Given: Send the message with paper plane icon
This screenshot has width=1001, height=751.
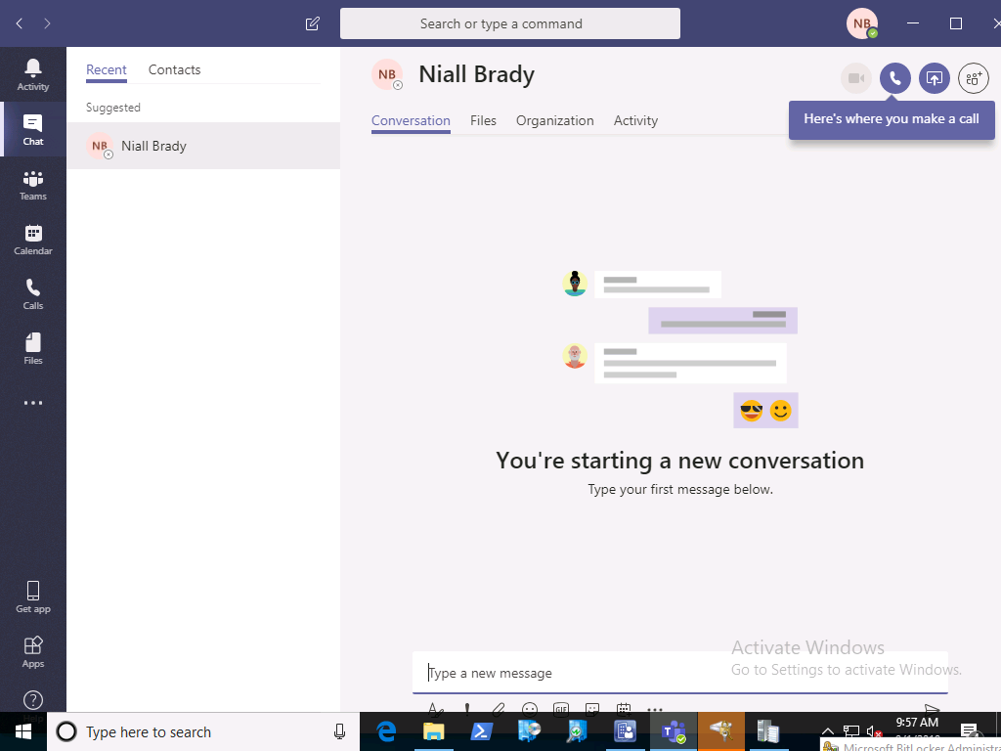Looking at the screenshot, I should [932, 709].
